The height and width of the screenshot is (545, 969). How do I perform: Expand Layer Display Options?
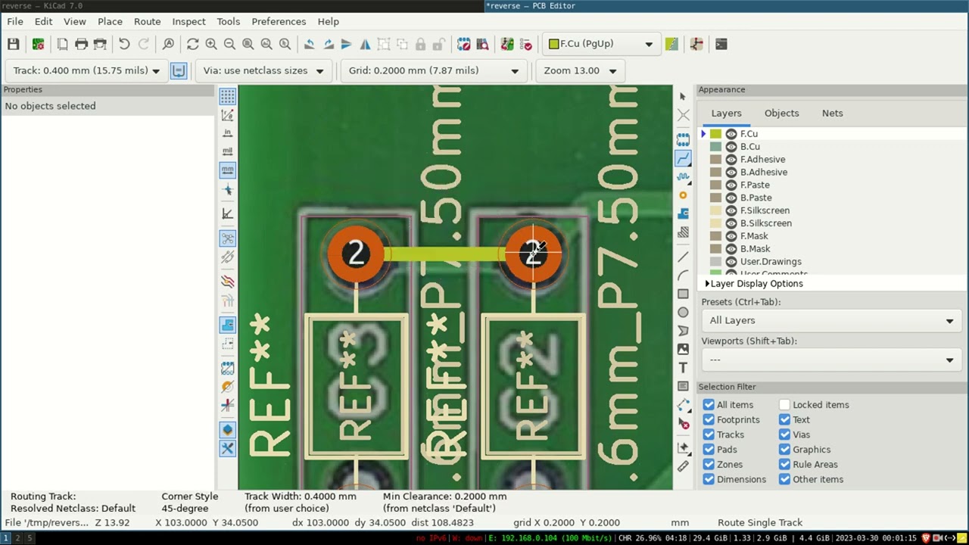[754, 283]
